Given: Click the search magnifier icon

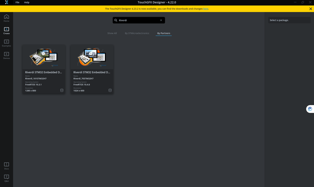Looking at the screenshot, I should tap(116, 20).
